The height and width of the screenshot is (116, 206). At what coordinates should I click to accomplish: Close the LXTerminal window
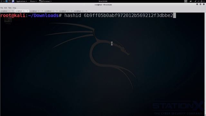(x=204, y=4)
